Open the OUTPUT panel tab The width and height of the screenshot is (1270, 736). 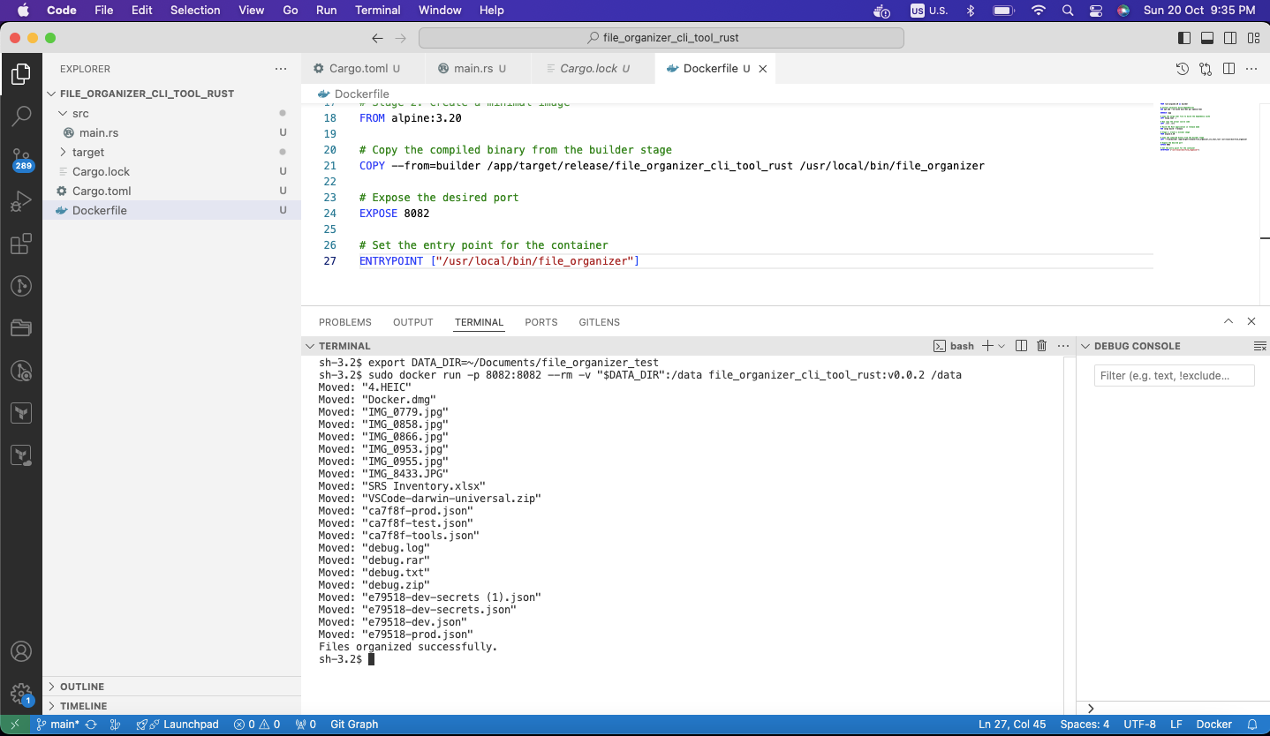coord(413,322)
